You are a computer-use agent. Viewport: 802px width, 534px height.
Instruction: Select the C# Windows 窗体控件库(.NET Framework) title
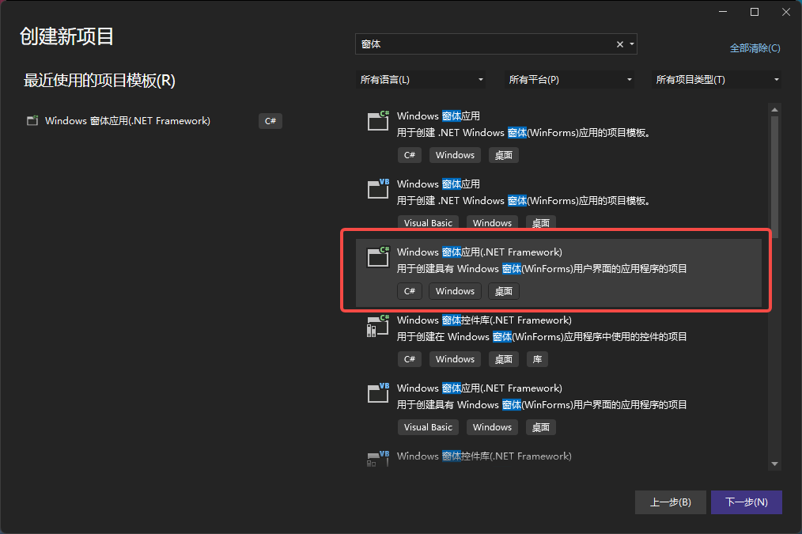[484, 320]
